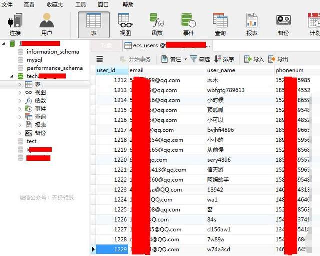Viewport: 320px width, 256px height.
Task: Select the 表 table toolbar button
Action: [x=94, y=25]
